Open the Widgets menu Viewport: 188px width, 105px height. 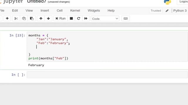(94, 10)
